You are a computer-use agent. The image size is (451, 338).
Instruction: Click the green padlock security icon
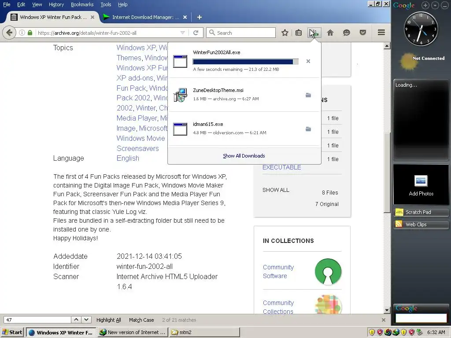coord(30,33)
